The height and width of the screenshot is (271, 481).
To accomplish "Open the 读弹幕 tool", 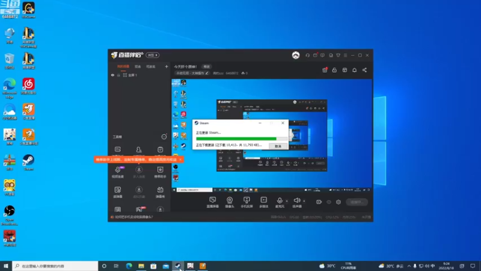I will 118,192.
